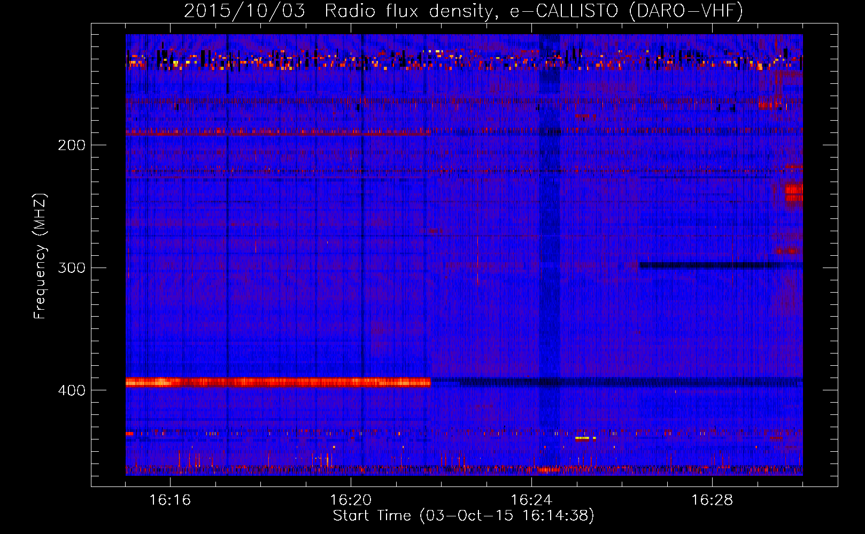Click the red patch at right edge near 235 MHz
This screenshot has width=865, height=534.
coord(794,190)
